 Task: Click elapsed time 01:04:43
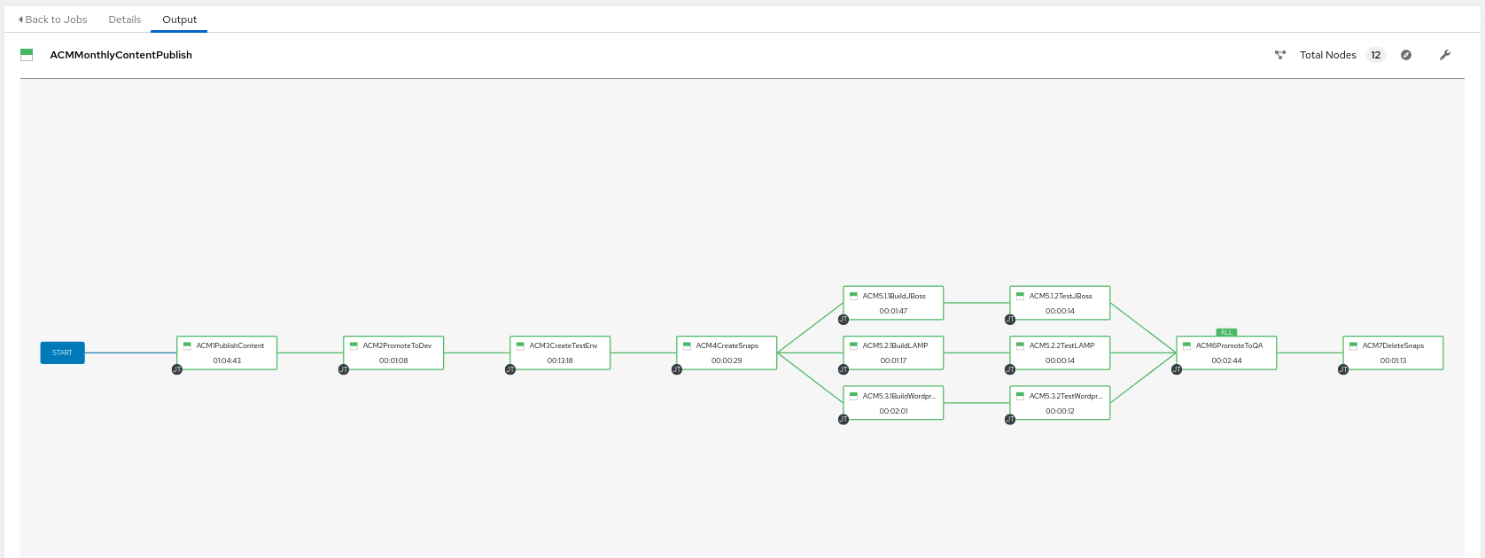coord(227,360)
